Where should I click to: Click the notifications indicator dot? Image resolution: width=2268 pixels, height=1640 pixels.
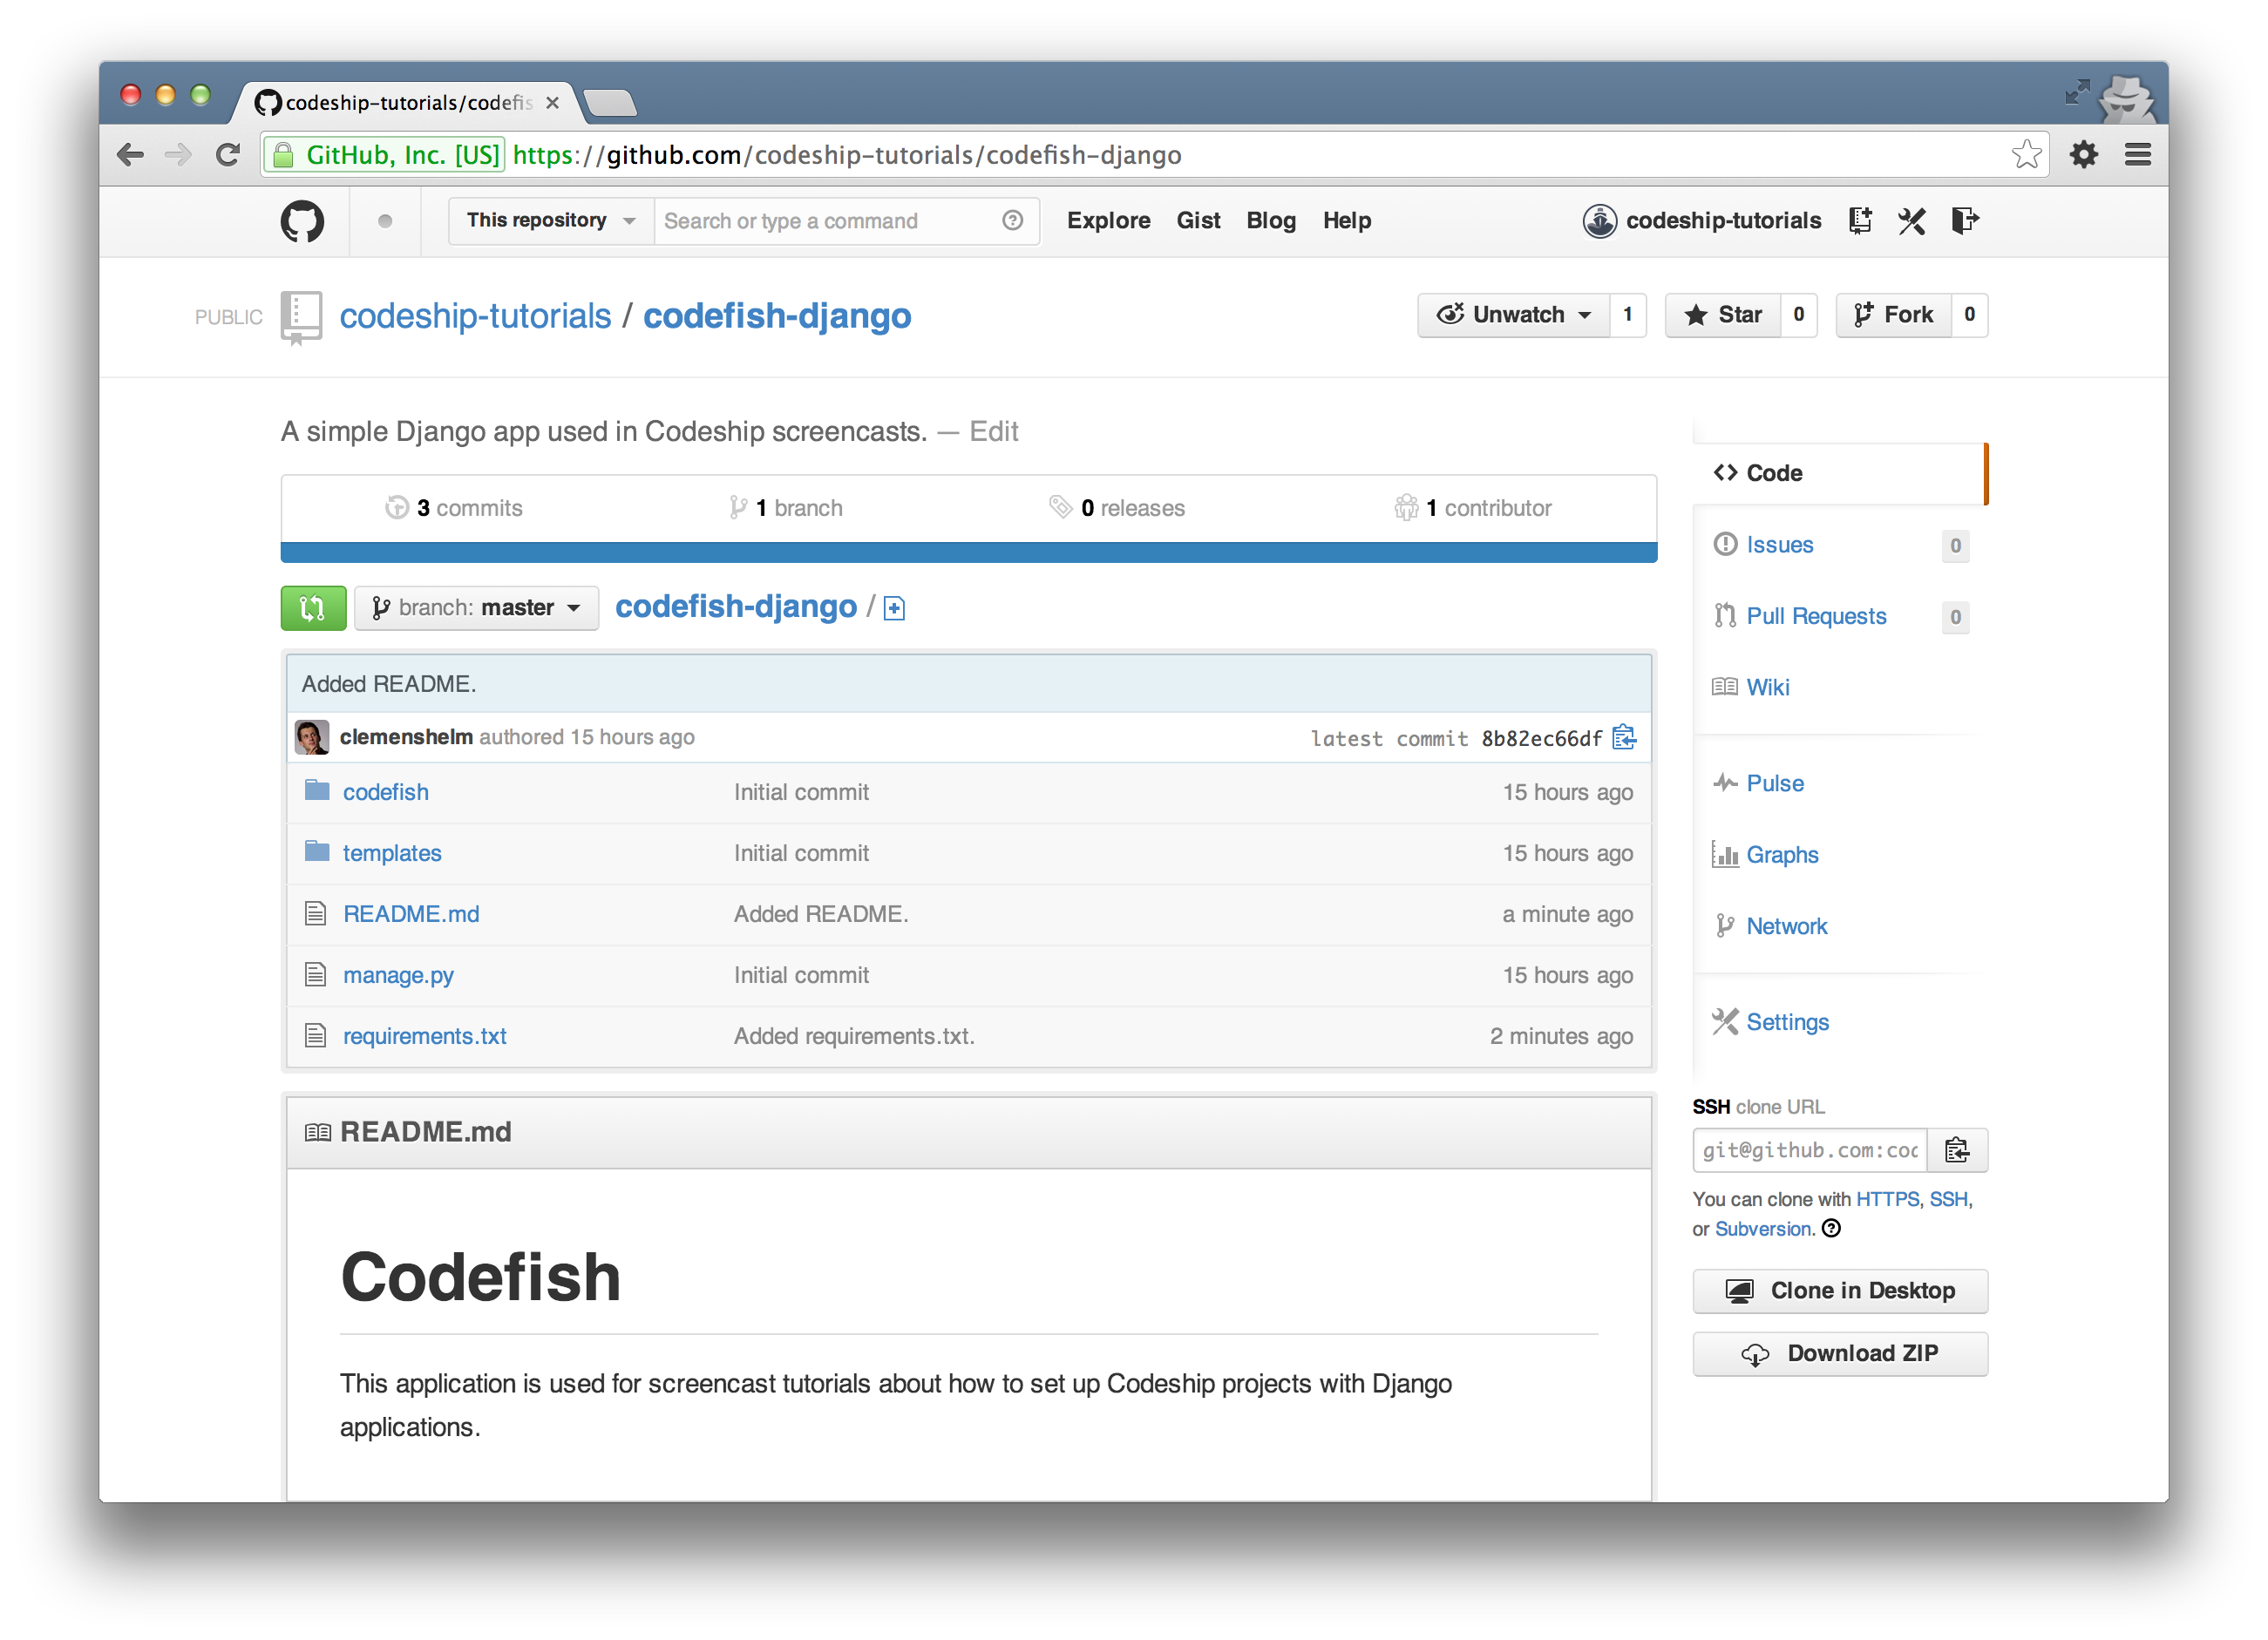(x=385, y=221)
